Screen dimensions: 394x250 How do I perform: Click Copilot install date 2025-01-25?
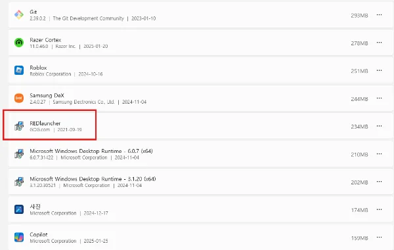96,241
